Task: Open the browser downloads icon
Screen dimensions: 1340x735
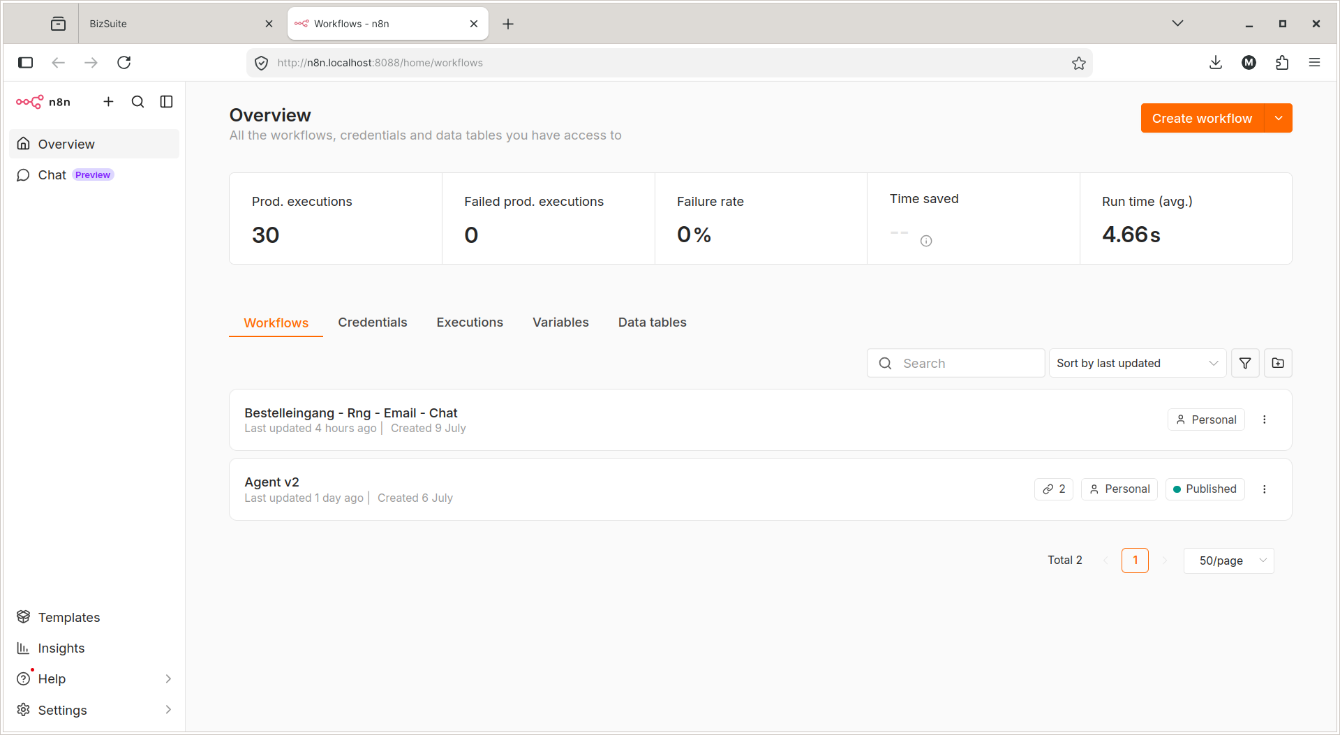Action: pyautogui.click(x=1216, y=63)
